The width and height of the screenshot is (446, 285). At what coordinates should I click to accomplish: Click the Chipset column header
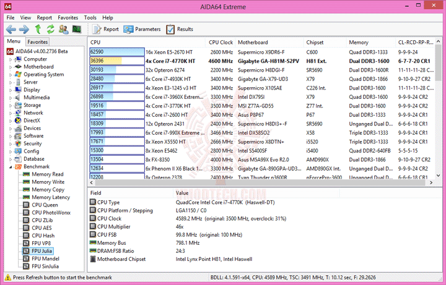point(325,42)
